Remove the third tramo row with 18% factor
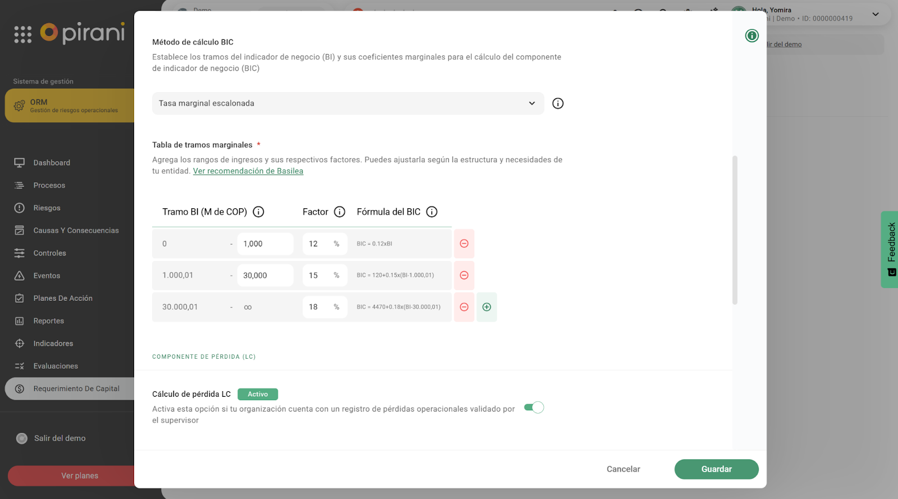Screen dimensions: 898x499 [464, 307]
